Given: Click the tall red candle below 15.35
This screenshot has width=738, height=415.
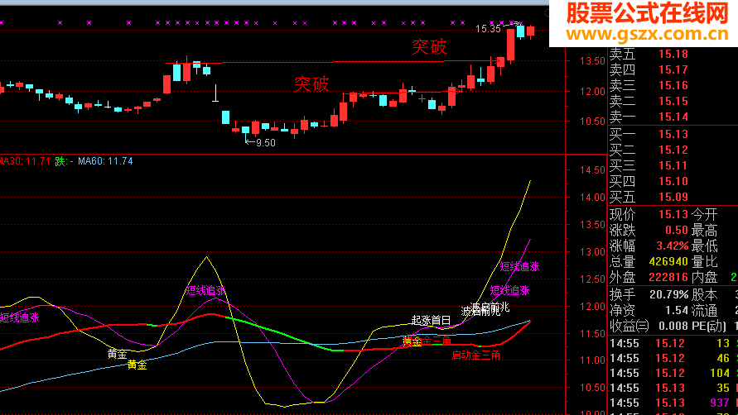Looking at the screenshot, I should click(x=511, y=45).
